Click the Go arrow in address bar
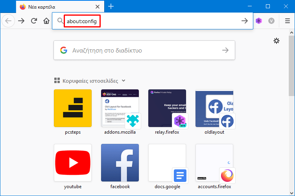This screenshot has height=196, width=295. tap(244, 21)
